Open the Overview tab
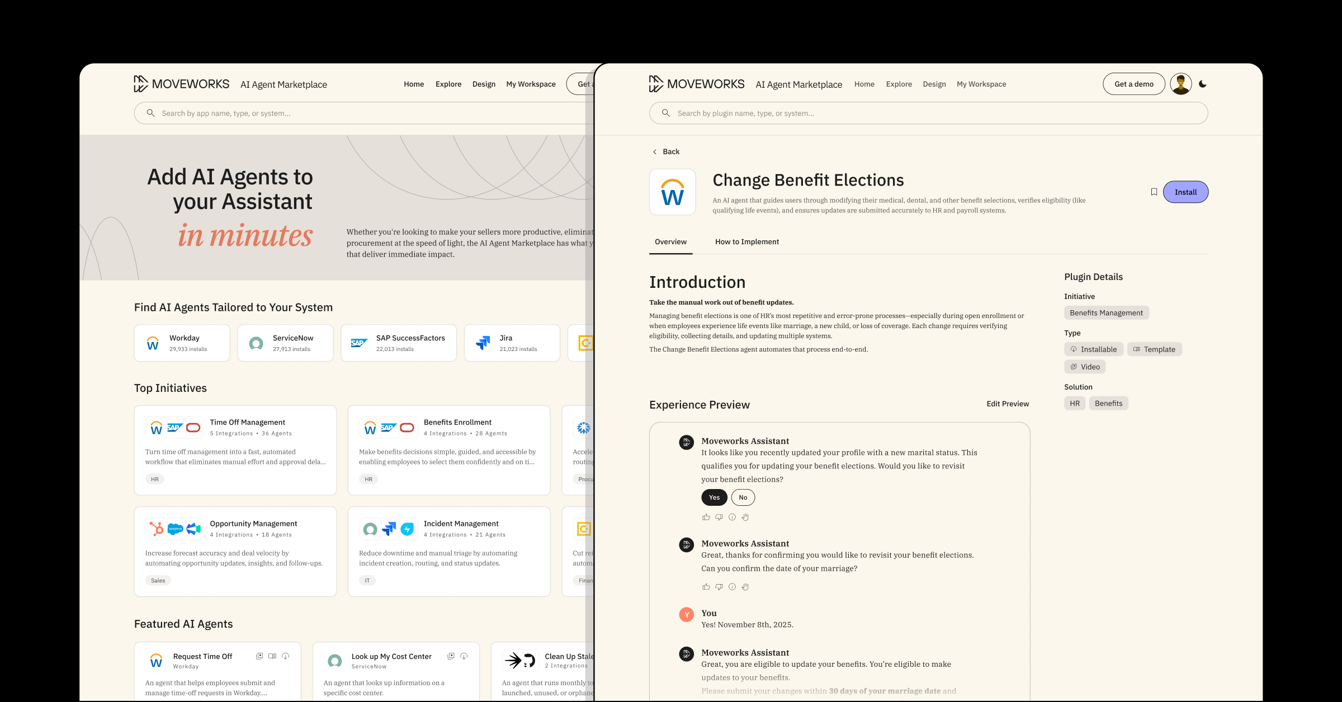The width and height of the screenshot is (1342, 702). click(x=670, y=241)
